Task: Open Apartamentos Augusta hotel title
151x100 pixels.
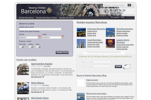Action: (42, 64)
